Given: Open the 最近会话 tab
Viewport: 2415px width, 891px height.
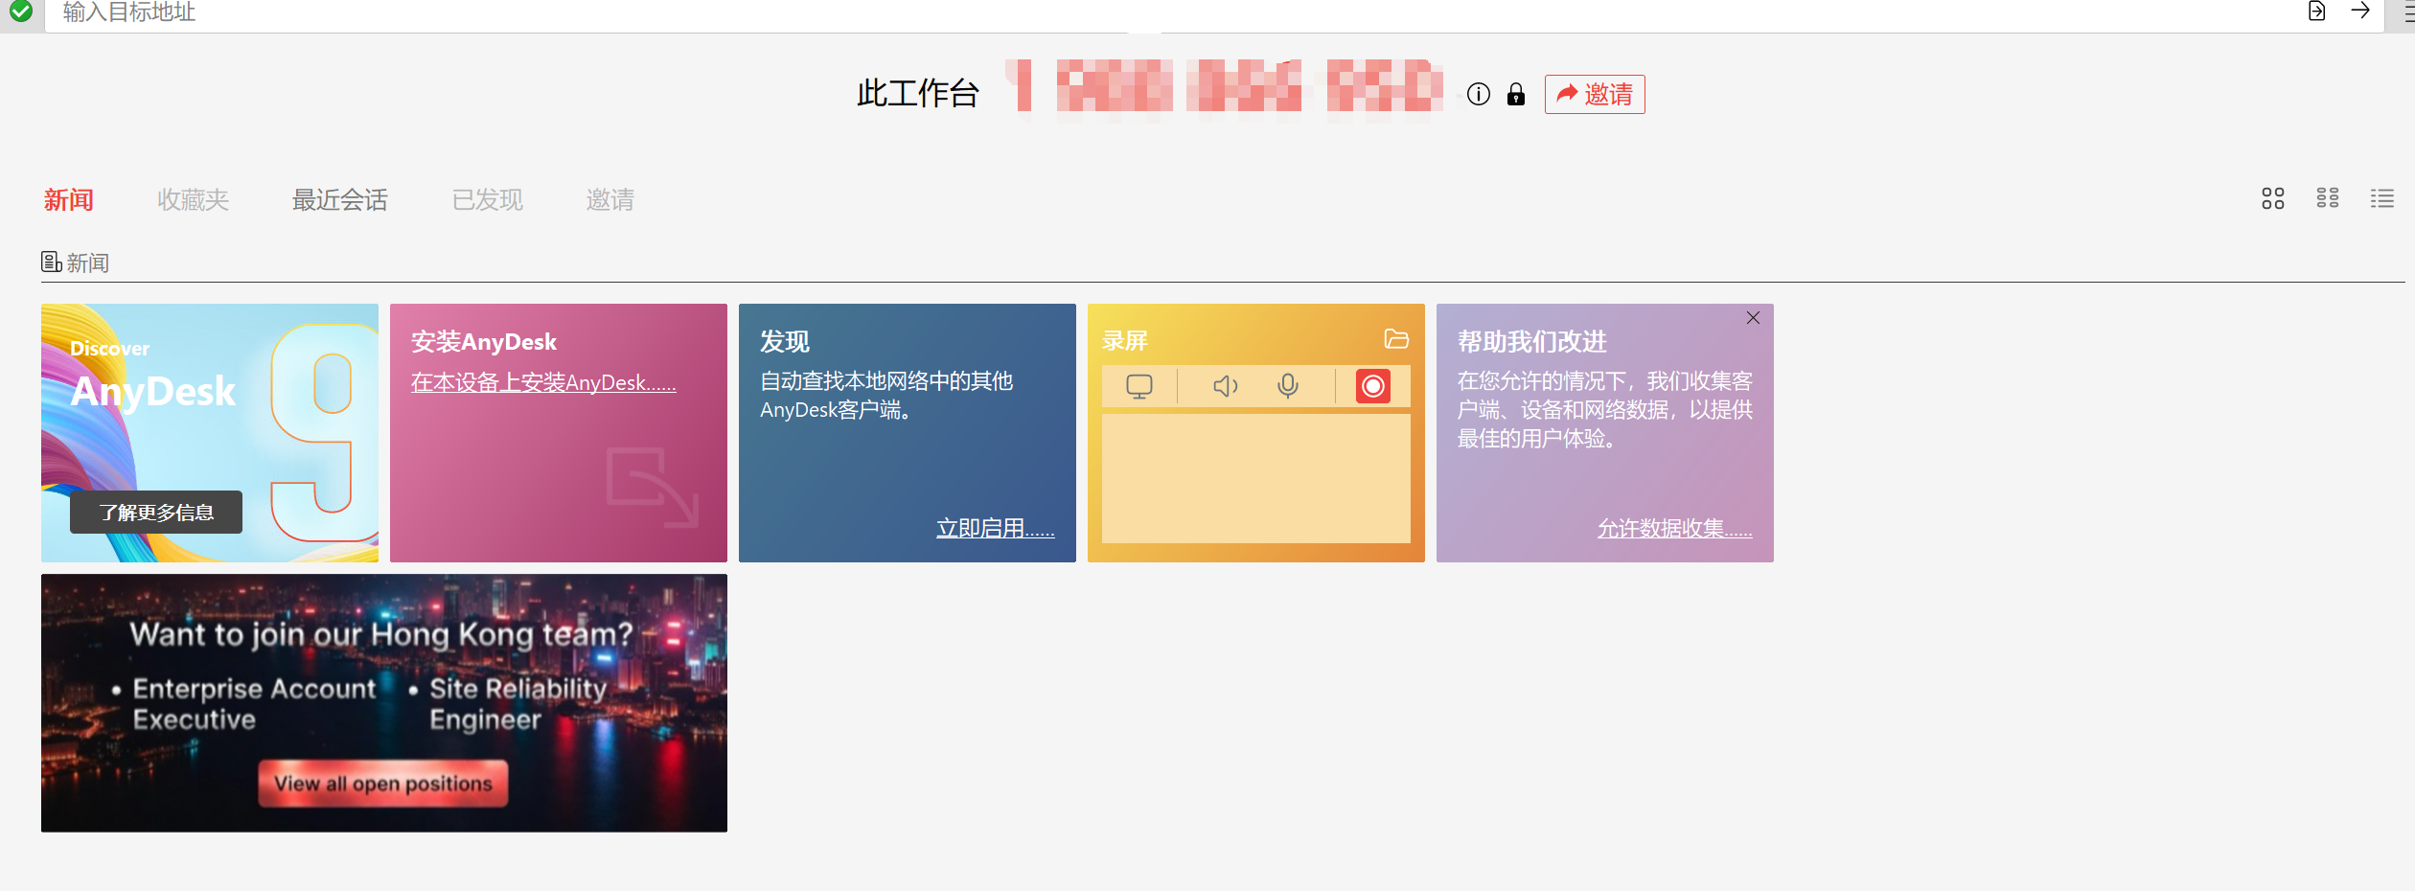Looking at the screenshot, I should 340,199.
